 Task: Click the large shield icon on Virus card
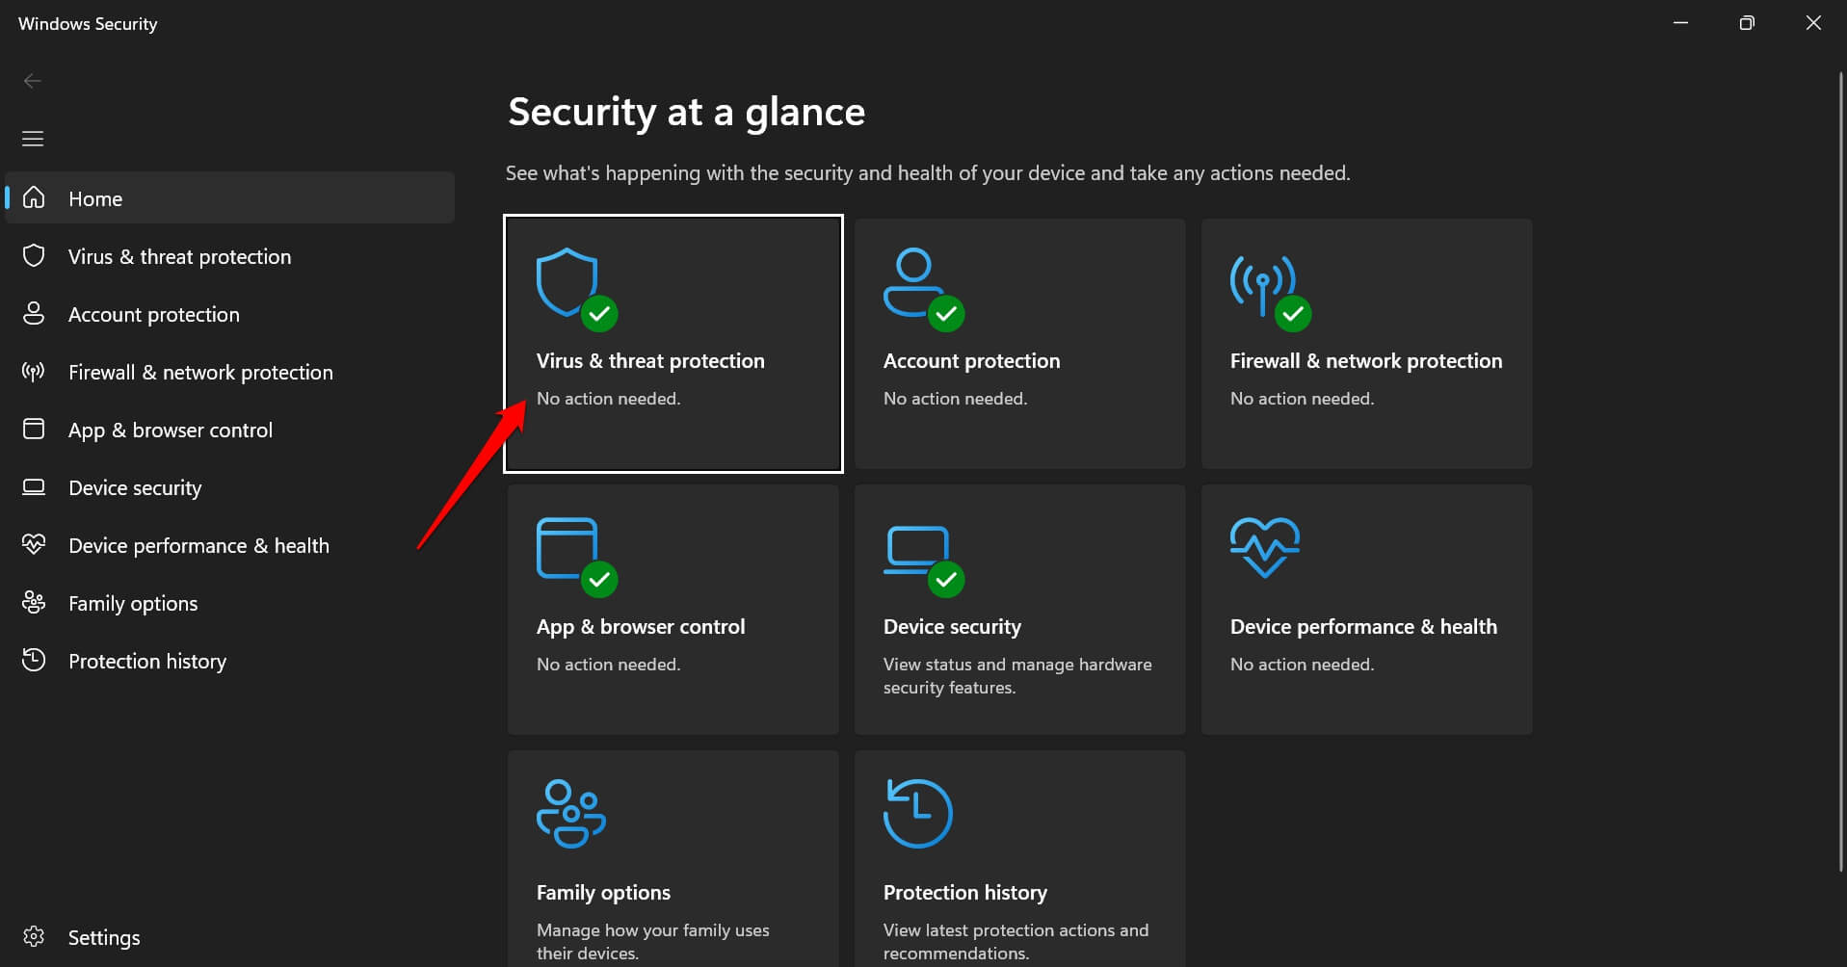tap(567, 282)
